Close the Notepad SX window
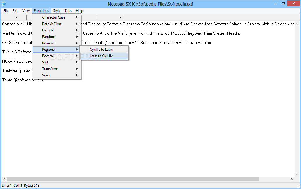 [x=293, y=3]
